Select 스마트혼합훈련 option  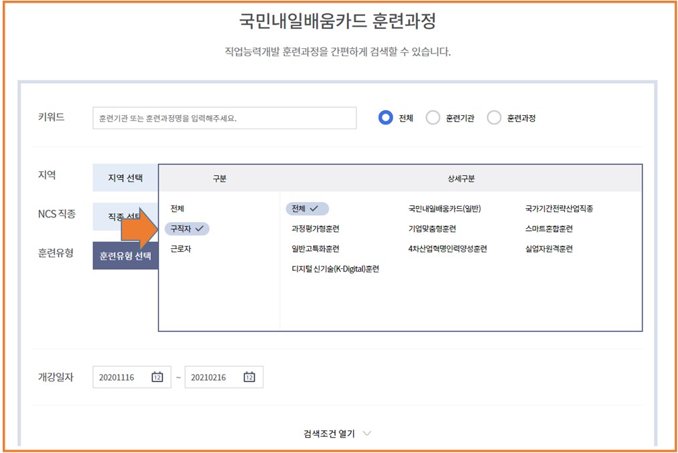tap(549, 228)
